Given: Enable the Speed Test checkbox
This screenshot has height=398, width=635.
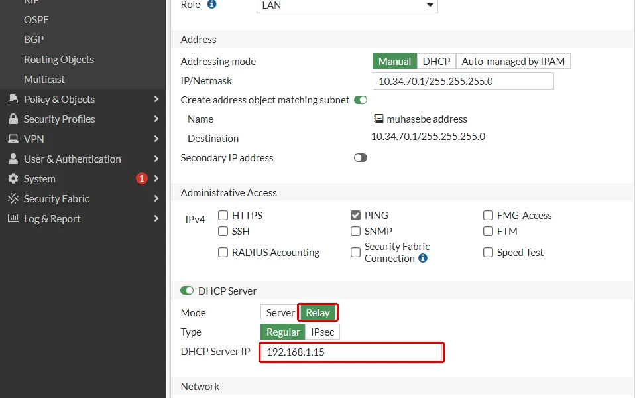Looking at the screenshot, I should (489, 253).
